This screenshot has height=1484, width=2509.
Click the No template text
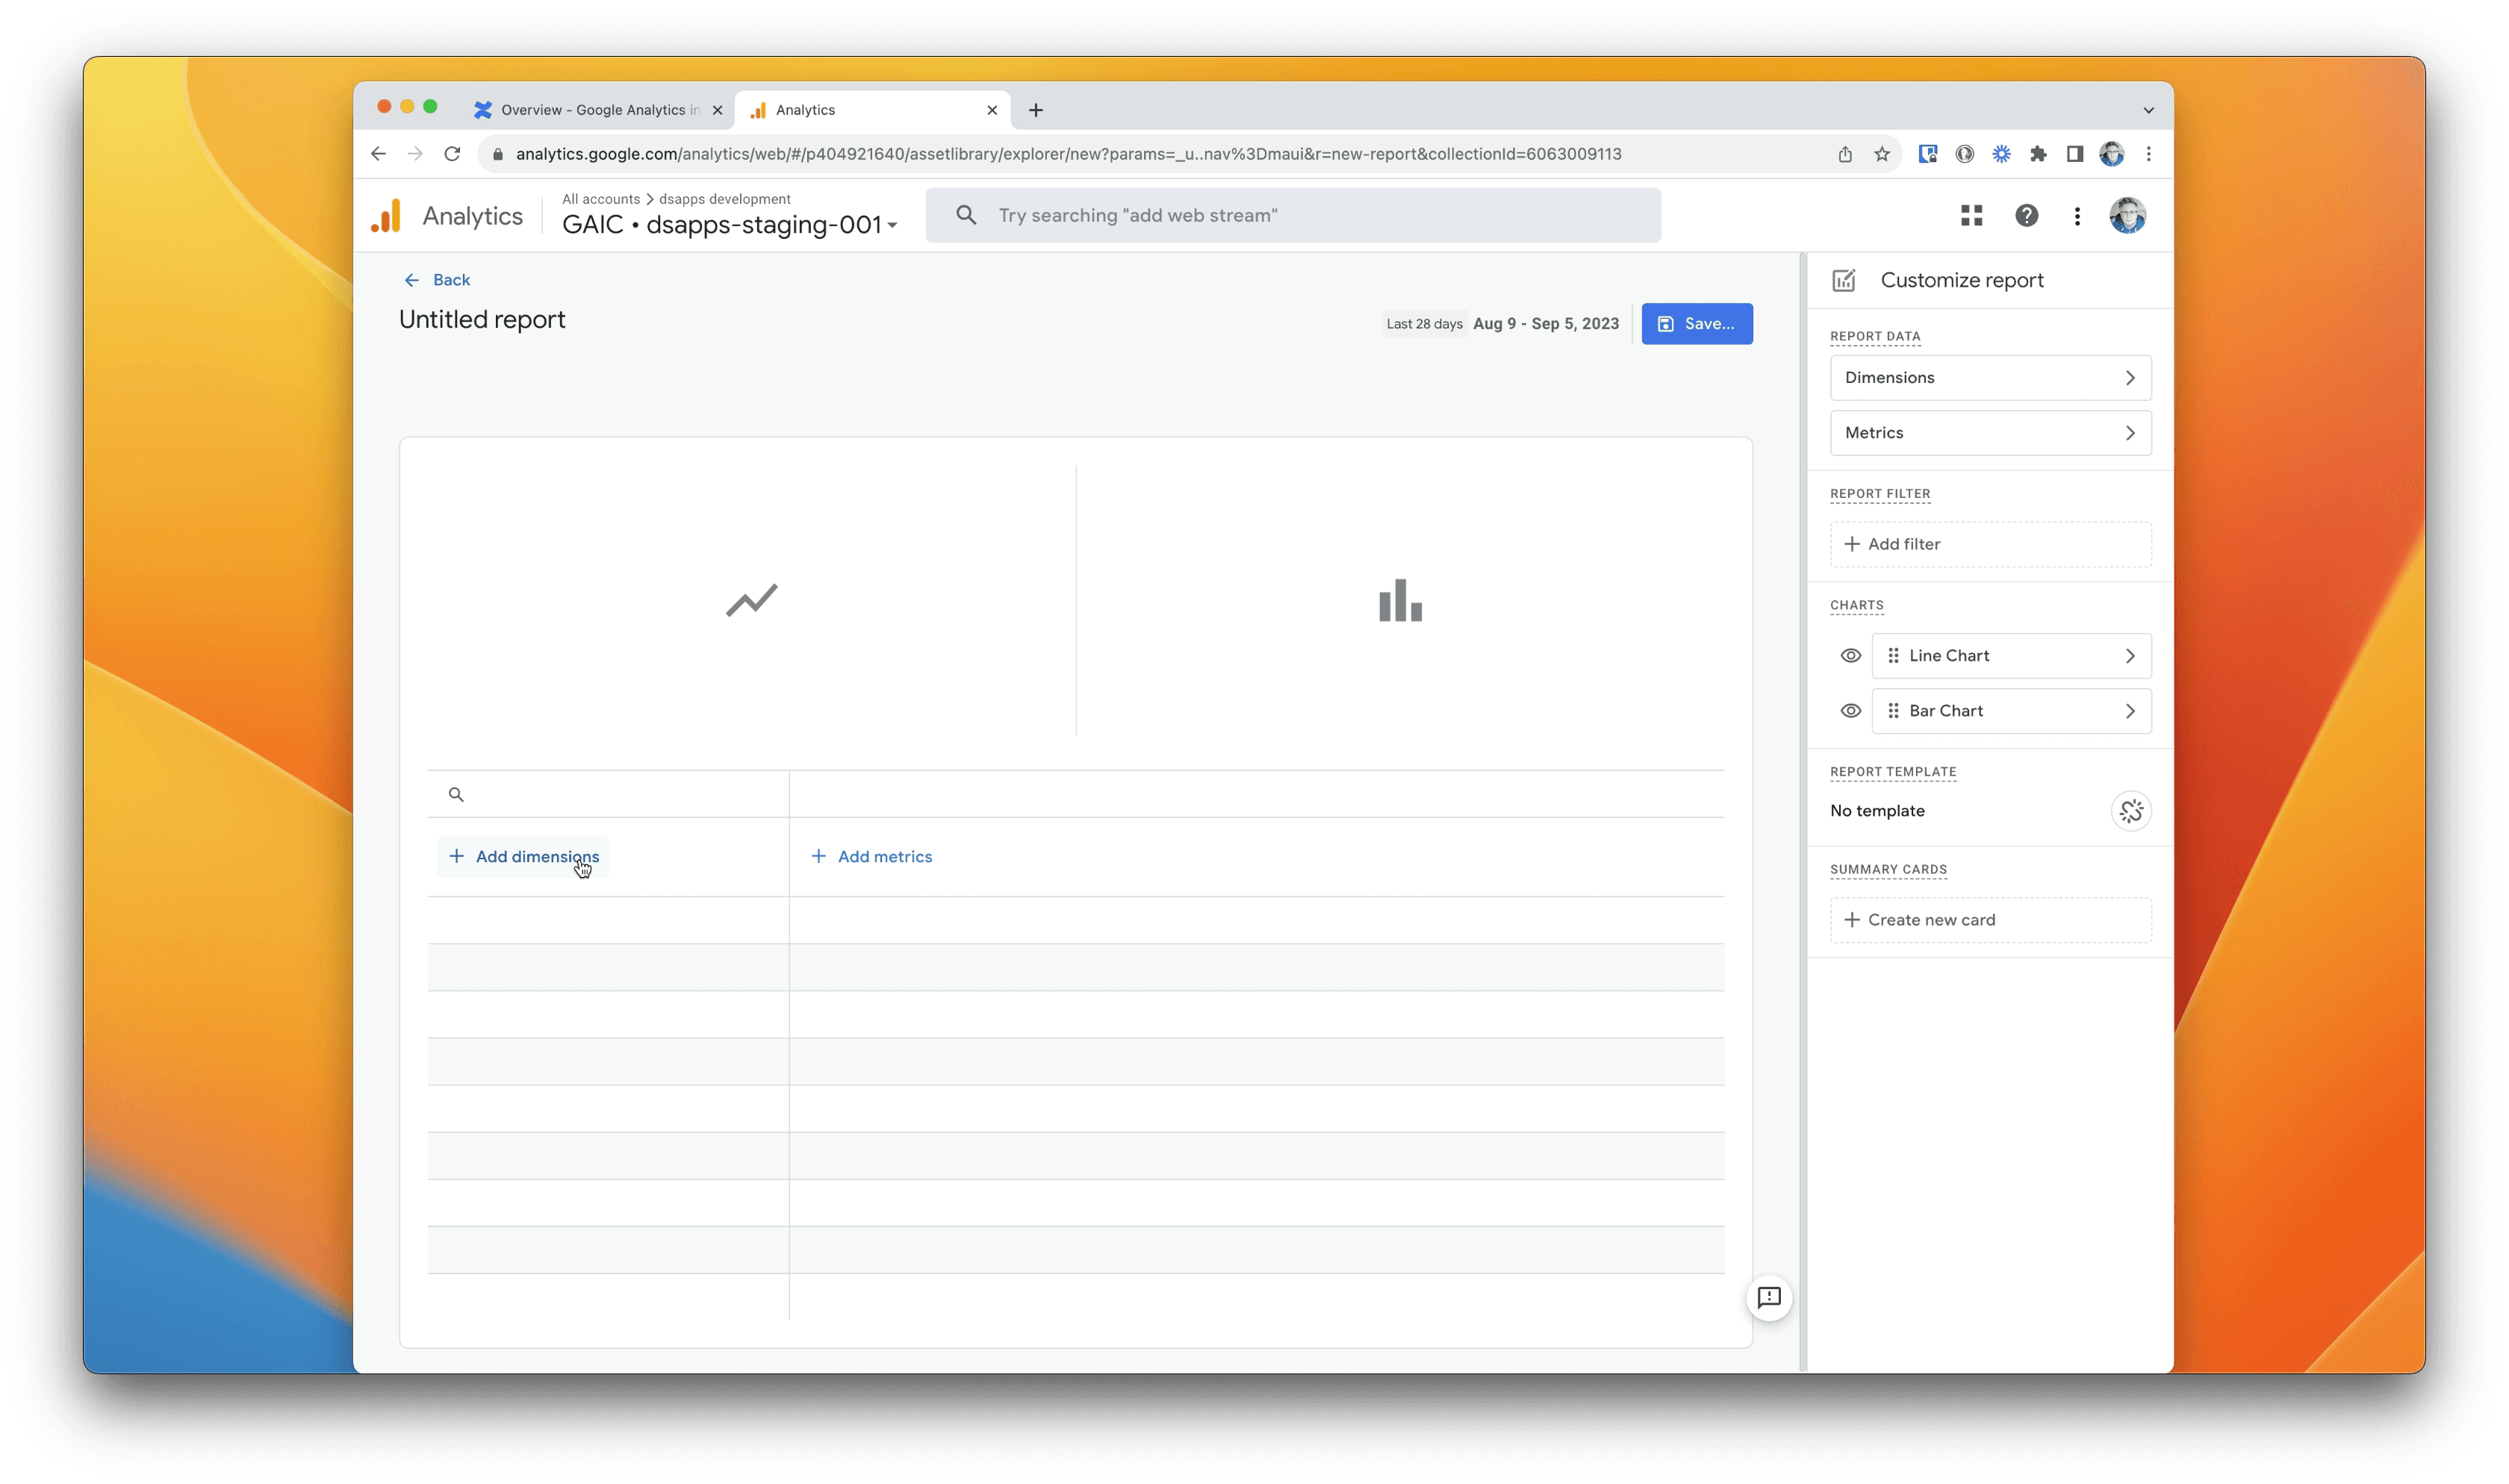pyautogui.click(x=1877, y=810)
